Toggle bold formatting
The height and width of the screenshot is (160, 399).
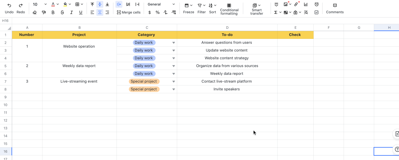pos(53,12)
